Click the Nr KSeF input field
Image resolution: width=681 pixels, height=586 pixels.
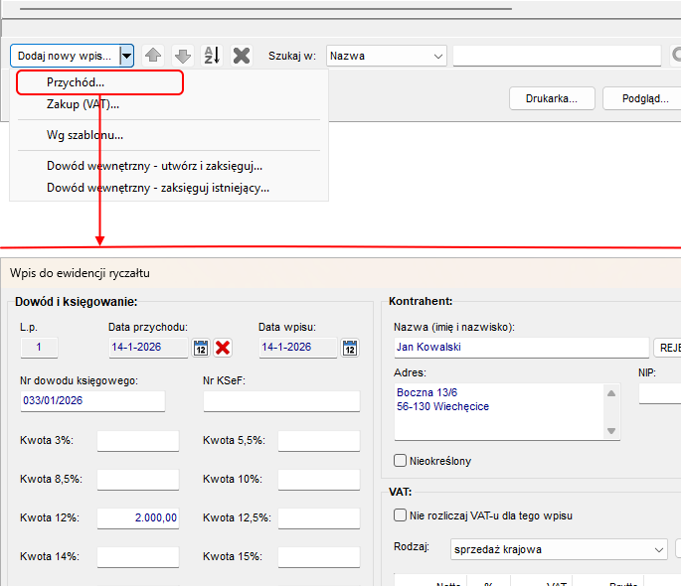tap(281, 401)
